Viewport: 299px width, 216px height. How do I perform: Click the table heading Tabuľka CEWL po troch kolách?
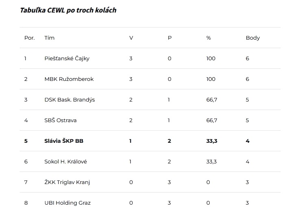click(x=68, y=10)
